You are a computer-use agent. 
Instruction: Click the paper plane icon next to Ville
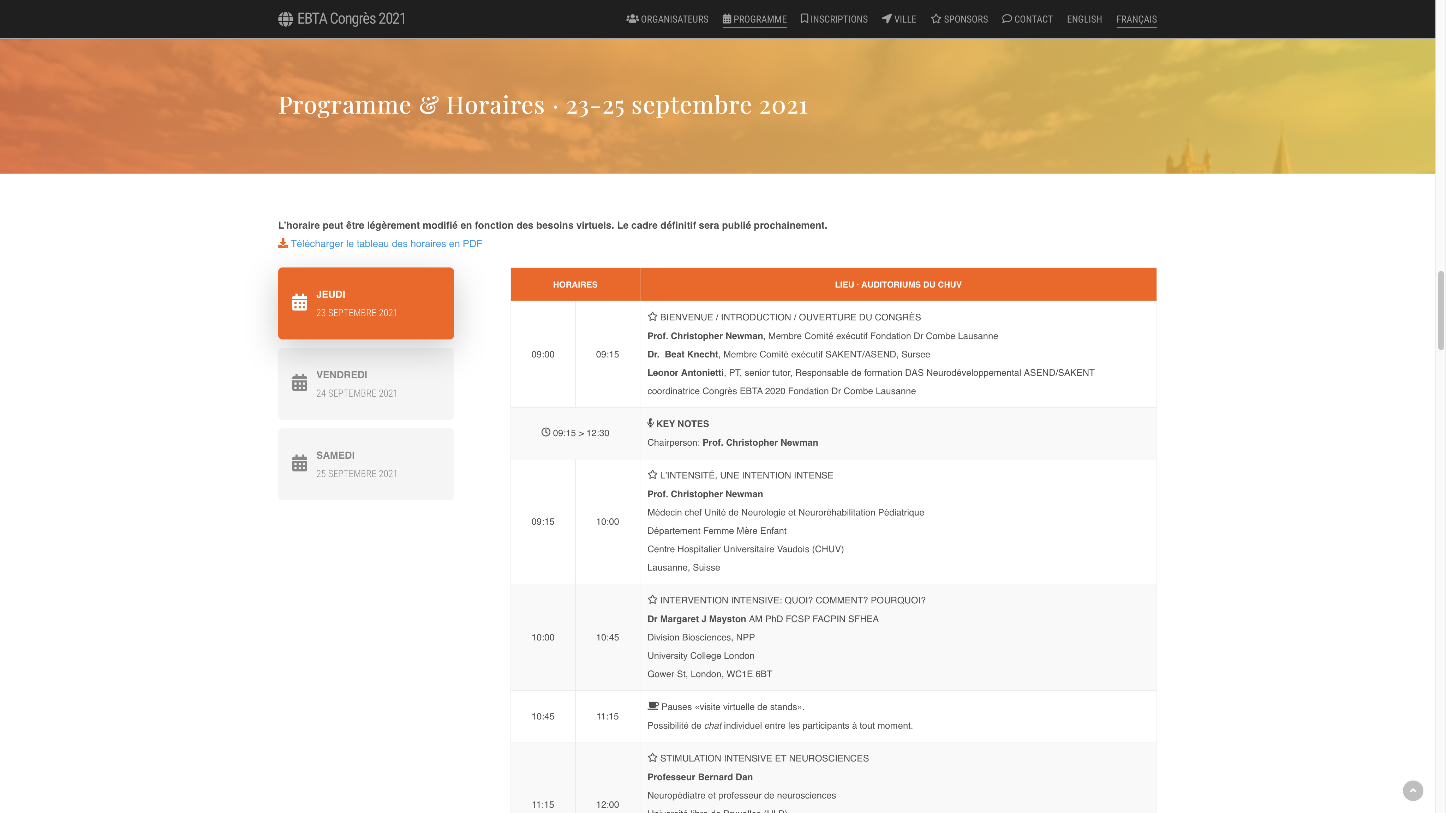tap(886, 19)
